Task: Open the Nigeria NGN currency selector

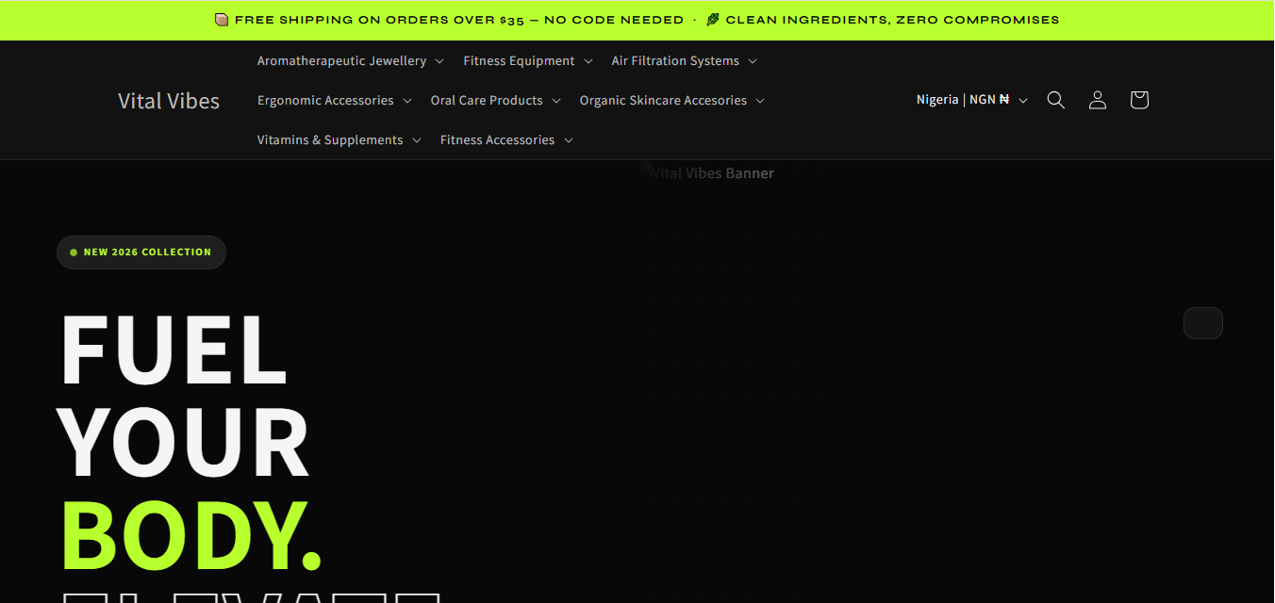Action: coord(971,100)
